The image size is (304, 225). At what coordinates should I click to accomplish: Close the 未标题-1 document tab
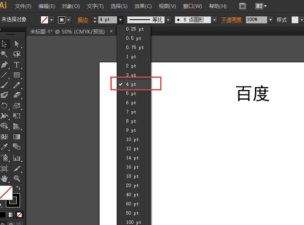tap(111, 31)
